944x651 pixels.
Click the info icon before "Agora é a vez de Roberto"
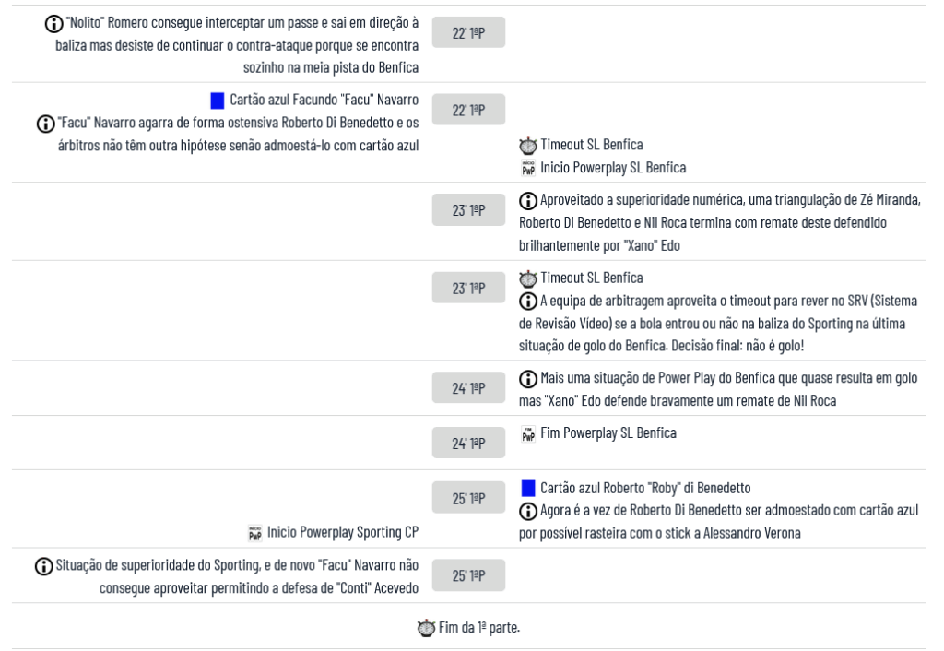527,510
